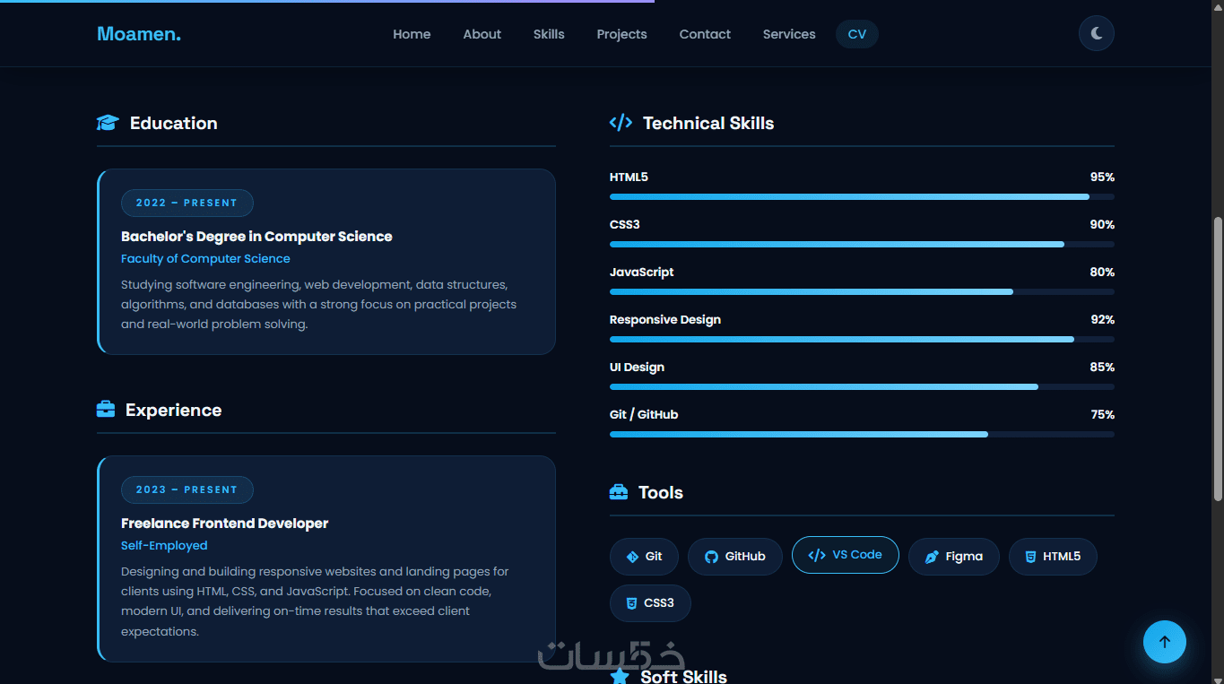1224x684 pixels.
Task: Click the Moamen. logo
Action: [x=139, y=34]
